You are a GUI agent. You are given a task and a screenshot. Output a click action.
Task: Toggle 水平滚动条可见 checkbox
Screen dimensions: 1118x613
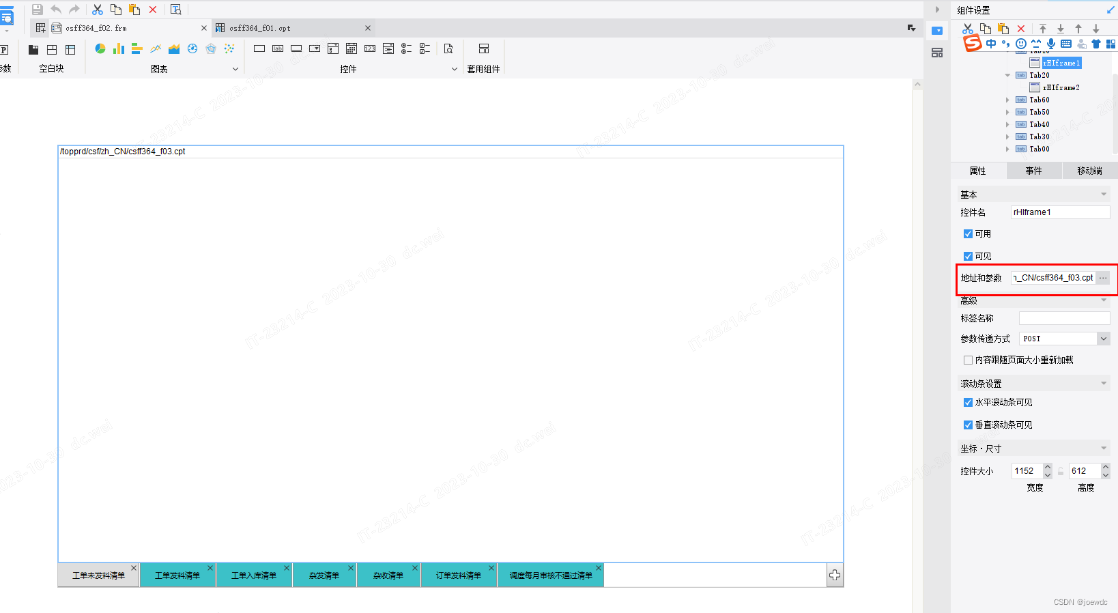[x=968, y=402]
